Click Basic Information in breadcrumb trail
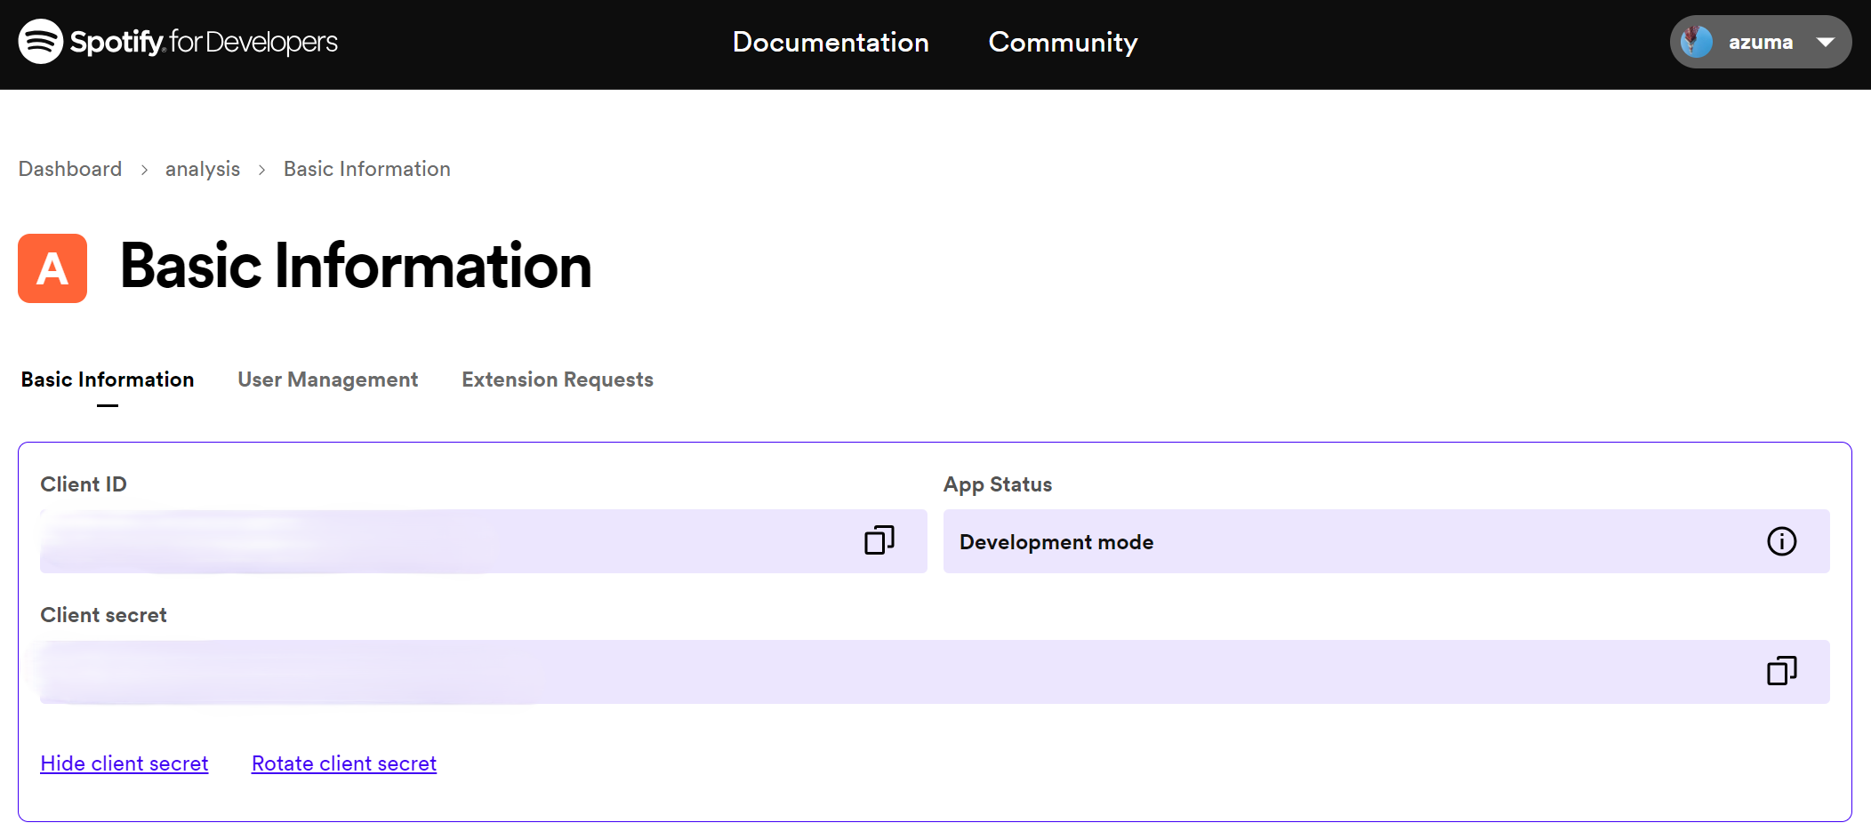The height and width of the screenshot is (831, 1871). [x=366, y=169]
